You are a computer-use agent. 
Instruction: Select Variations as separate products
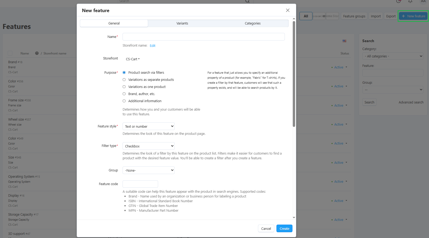tap(124, 80)
